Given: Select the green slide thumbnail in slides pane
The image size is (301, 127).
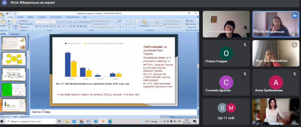Looking at the screenshot, I should coord(14,90).
